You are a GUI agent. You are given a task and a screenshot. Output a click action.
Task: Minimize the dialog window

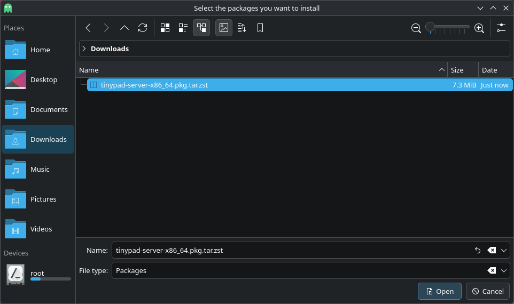click(480, 8)
